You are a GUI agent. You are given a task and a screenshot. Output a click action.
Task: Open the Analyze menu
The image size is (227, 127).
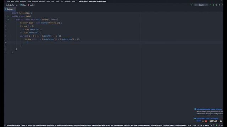pyautogui.click(x=35, y=1)
